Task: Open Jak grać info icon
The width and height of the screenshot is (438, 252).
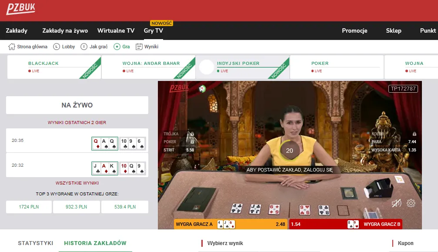Action: click(84, 47)
